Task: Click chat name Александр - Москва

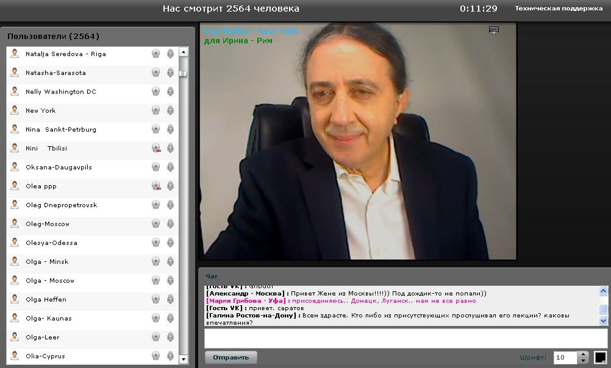Action: pos(245,293)
